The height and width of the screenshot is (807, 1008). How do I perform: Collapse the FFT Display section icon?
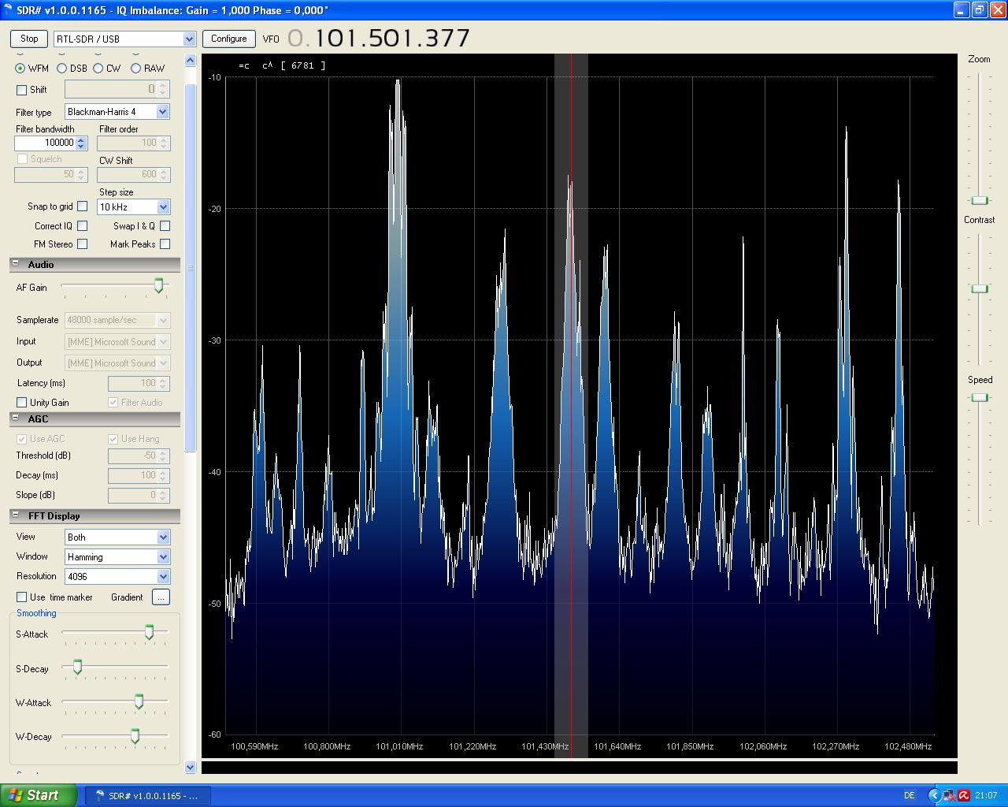pos(15,515)
